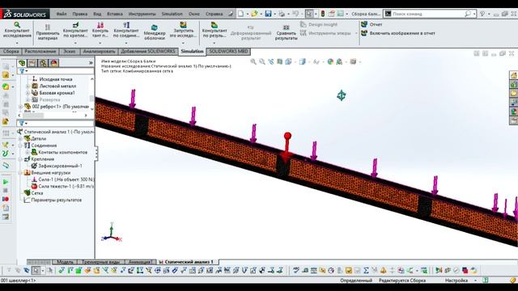Open the DisplayManager appearance tab icon

pyautogui.click(x=54, y=63)
